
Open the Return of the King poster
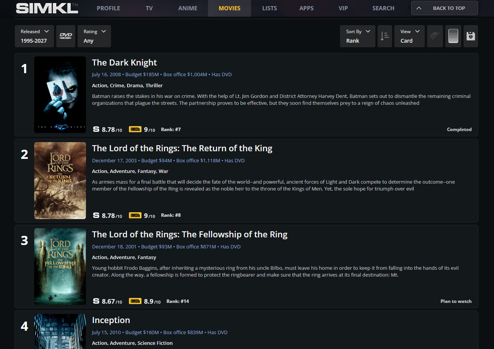60,181
